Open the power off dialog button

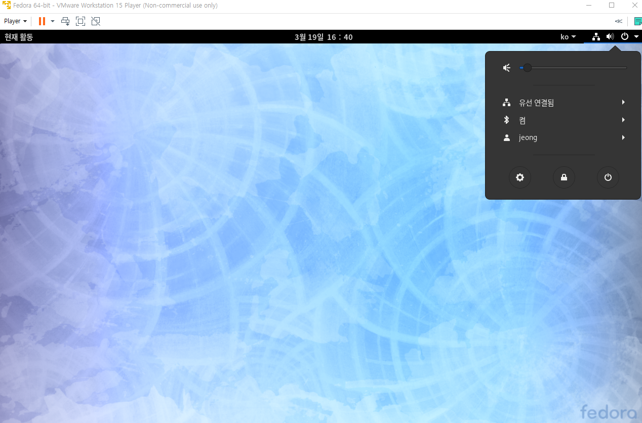click(x=608, y=177)
